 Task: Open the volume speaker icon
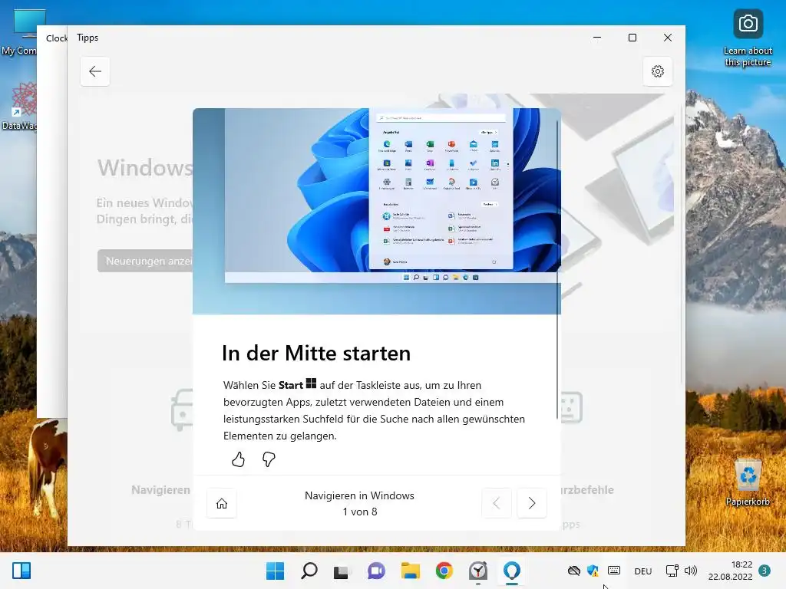pyautogui.click(x=691, y=571)
